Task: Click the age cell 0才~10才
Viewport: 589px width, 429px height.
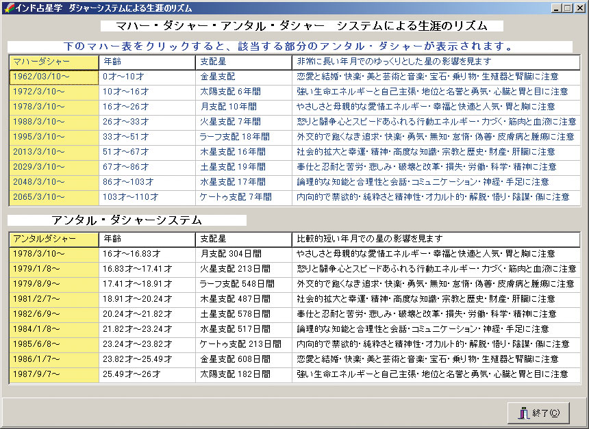Action: point(147,77)
